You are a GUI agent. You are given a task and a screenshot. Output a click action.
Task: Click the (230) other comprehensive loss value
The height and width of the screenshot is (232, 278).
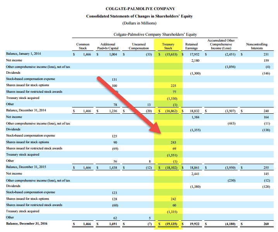[231, 180]
